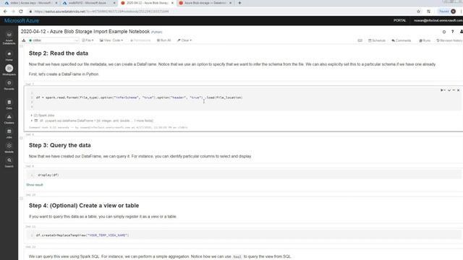Click into the spark.read.format code line
Screen dimensions: 463x260
139,97
